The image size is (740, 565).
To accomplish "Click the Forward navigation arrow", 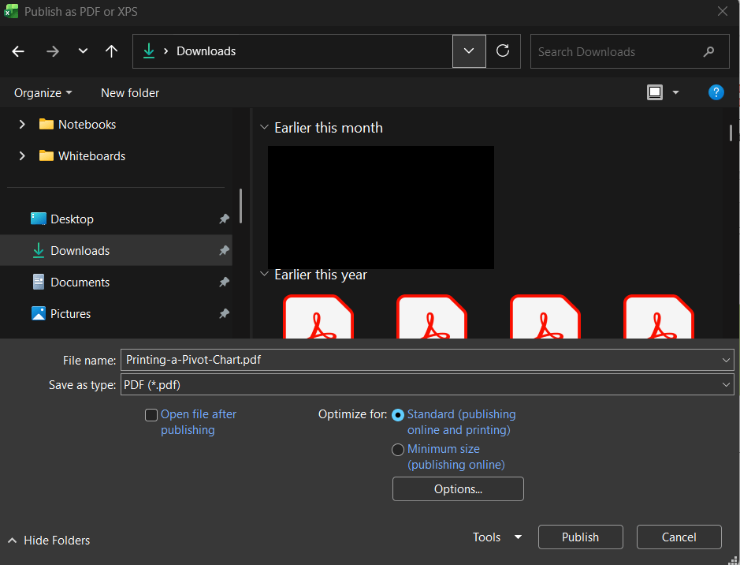I will (x=52, y=51).
